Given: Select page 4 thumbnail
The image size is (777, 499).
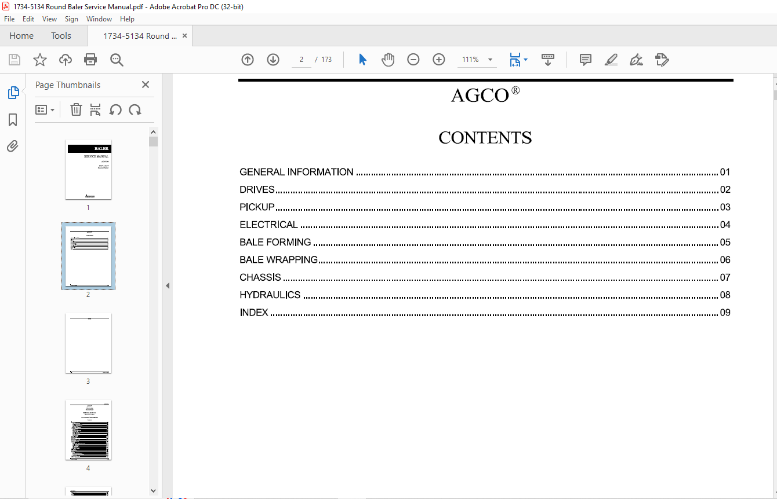Looking at the screenshot, I should pyautogui.click(x=88, y=430).
